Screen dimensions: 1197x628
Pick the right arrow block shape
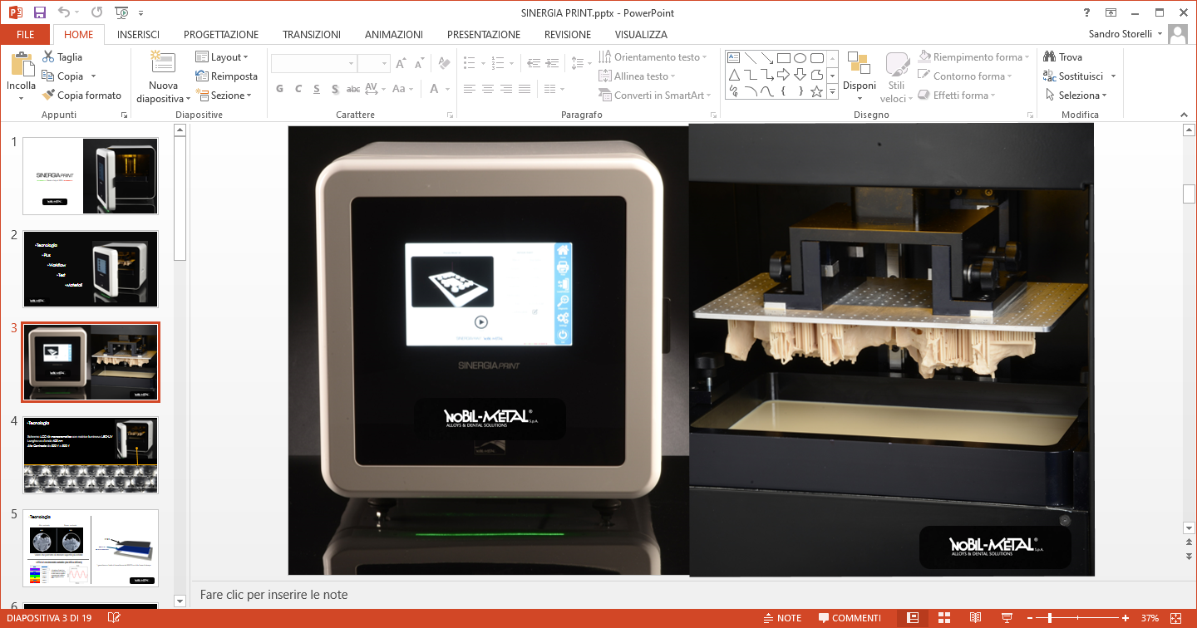tap(783, 75)
